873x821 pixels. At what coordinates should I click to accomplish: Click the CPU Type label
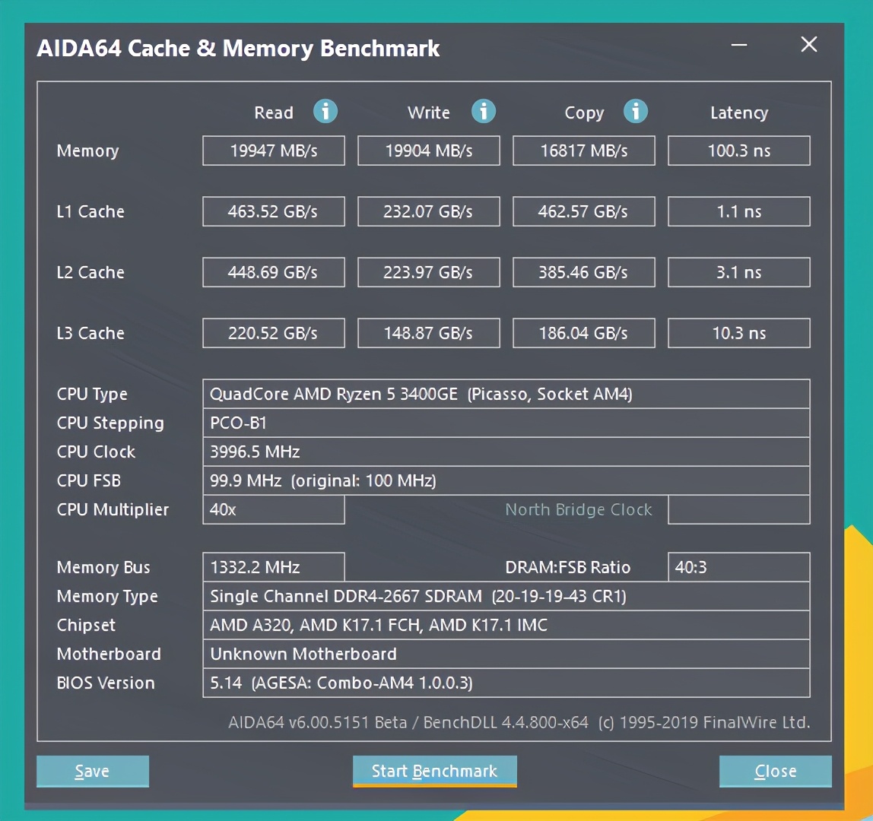[92, 395]
